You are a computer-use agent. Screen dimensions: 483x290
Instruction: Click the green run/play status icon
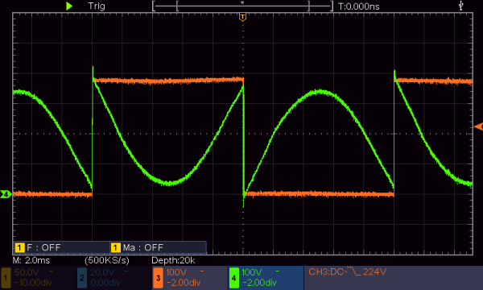(x=69, y=6)
